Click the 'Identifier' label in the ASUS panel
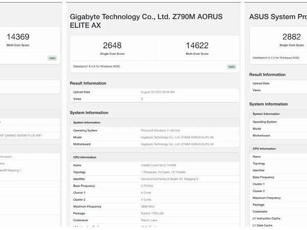This screenshot has width=307, height=230. point(258,170)
